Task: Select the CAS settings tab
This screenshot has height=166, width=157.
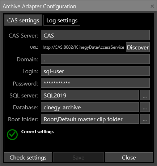Action: coord(23,20)
